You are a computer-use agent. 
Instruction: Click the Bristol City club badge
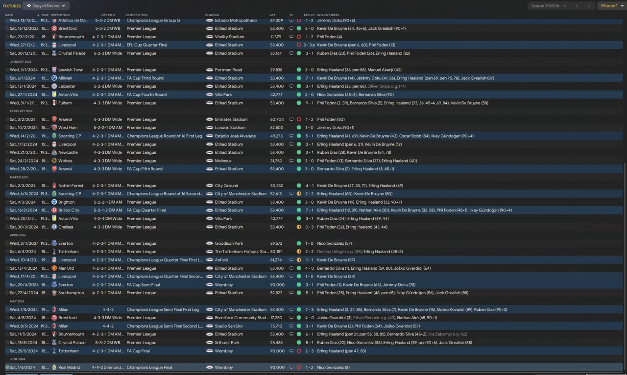pos(54,210)
